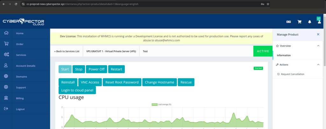
Task: Click the Dev License notice text
Action: 161,38
